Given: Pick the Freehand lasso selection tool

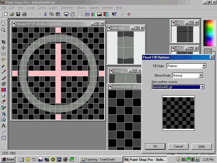Looking at the screenshot, I should click(4, 60).
